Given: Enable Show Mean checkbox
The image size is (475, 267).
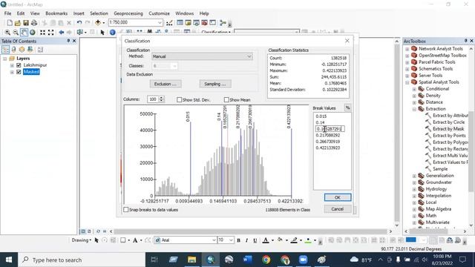Looking at the screenshot, I should [226, 99].
